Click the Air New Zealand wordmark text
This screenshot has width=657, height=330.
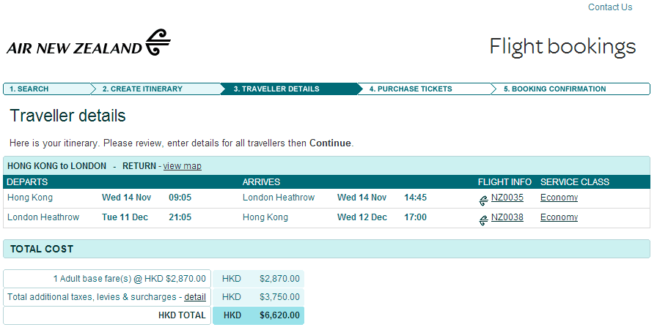tap(74, 48)
